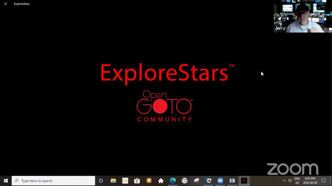Launch Microsoft Edge from the taskbar

click(x=173, y=181)
